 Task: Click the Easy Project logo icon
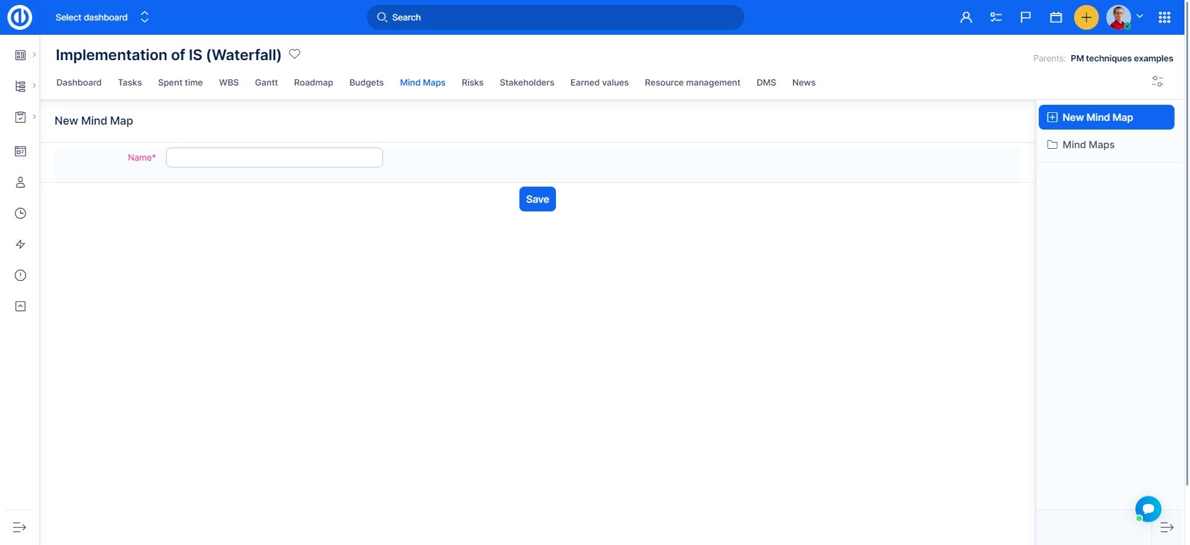click(x=20, y=17)
